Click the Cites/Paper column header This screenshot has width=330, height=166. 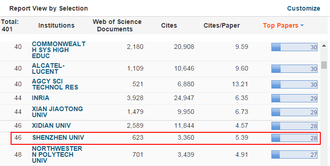[x=222, y=25]
